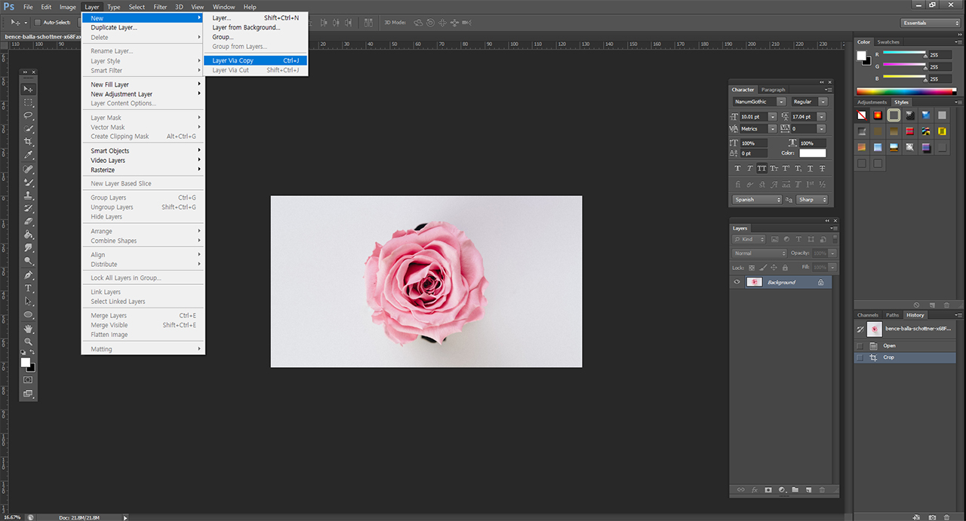Image resolution: width=966 pixels, height=521 pixels.
Task: Click the Character text color swatch
Action: pyautogui.click(x=813, y=153)
